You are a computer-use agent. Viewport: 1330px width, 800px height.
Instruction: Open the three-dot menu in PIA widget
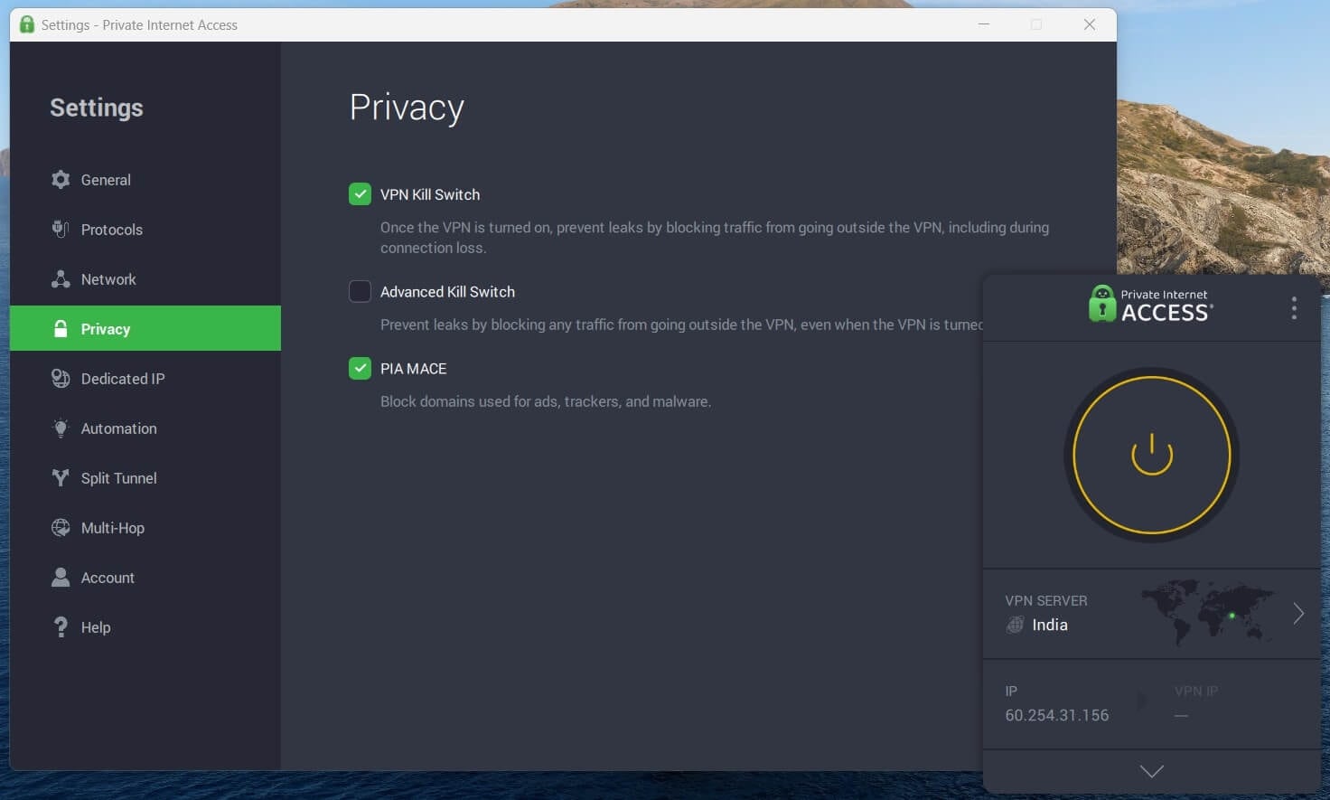1293,307
